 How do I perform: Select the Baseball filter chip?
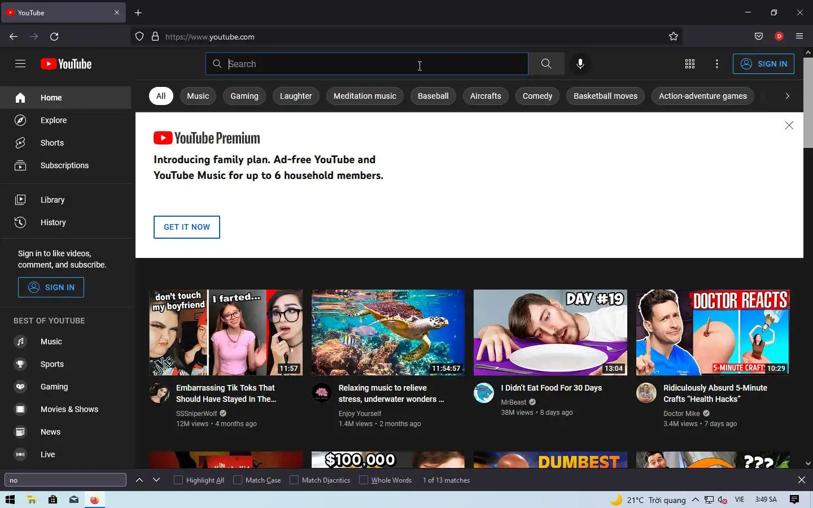(x=433, y=96)
